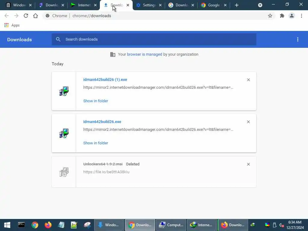Click the Downloads page title
Screen dimensions: 308x231
(20, 39)
